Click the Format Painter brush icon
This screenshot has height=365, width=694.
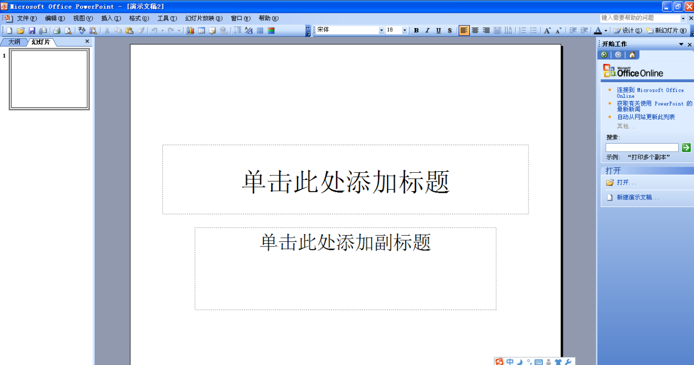click(x=141, y=31)
